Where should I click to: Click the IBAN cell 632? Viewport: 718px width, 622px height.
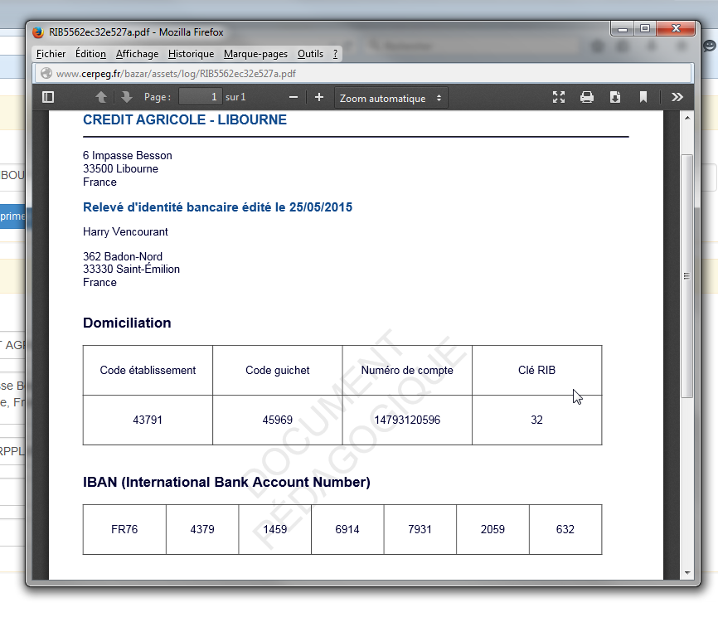point(565,529)
